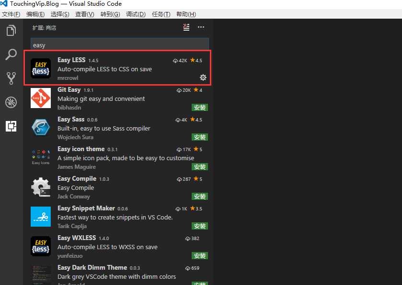402x285 pixels.
Task: Clear extension search results icon
Action: tap(186, 27)
